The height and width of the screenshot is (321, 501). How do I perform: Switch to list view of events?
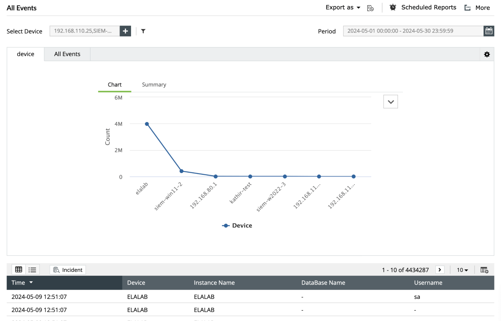(32, 269)
